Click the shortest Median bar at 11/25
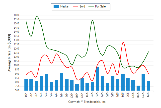The image size is (161, 108). click(x=138, y=88)
